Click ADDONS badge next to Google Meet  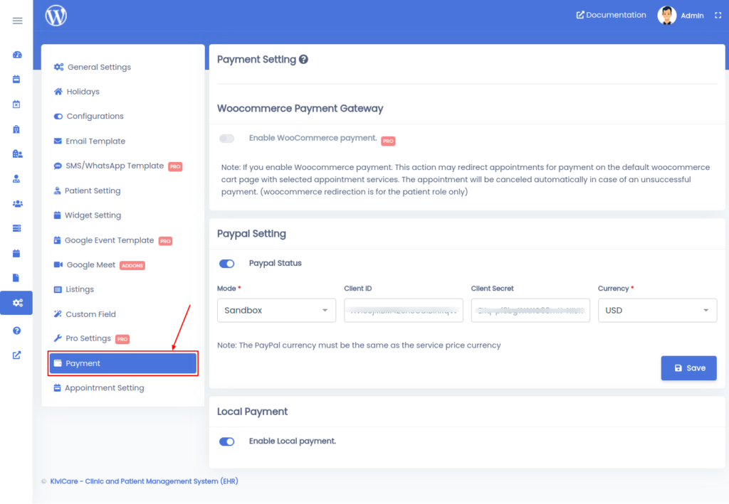(132, 265)
